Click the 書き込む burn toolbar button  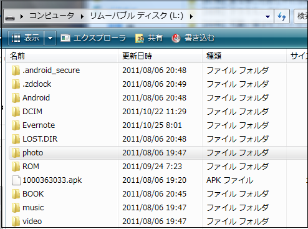pyautogui.click(x=193, y=38)
